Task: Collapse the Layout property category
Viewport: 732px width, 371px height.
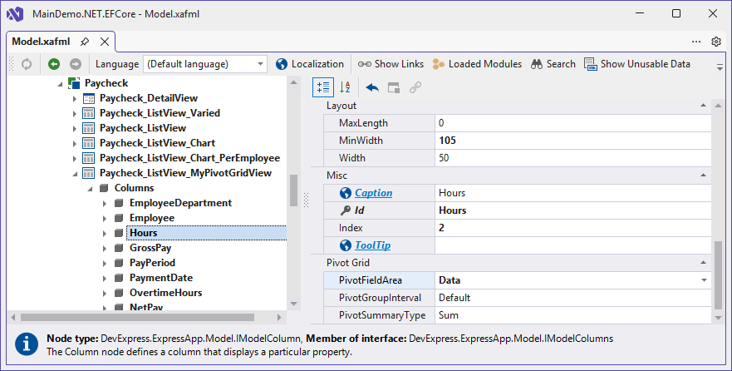Action: point(703,106)
